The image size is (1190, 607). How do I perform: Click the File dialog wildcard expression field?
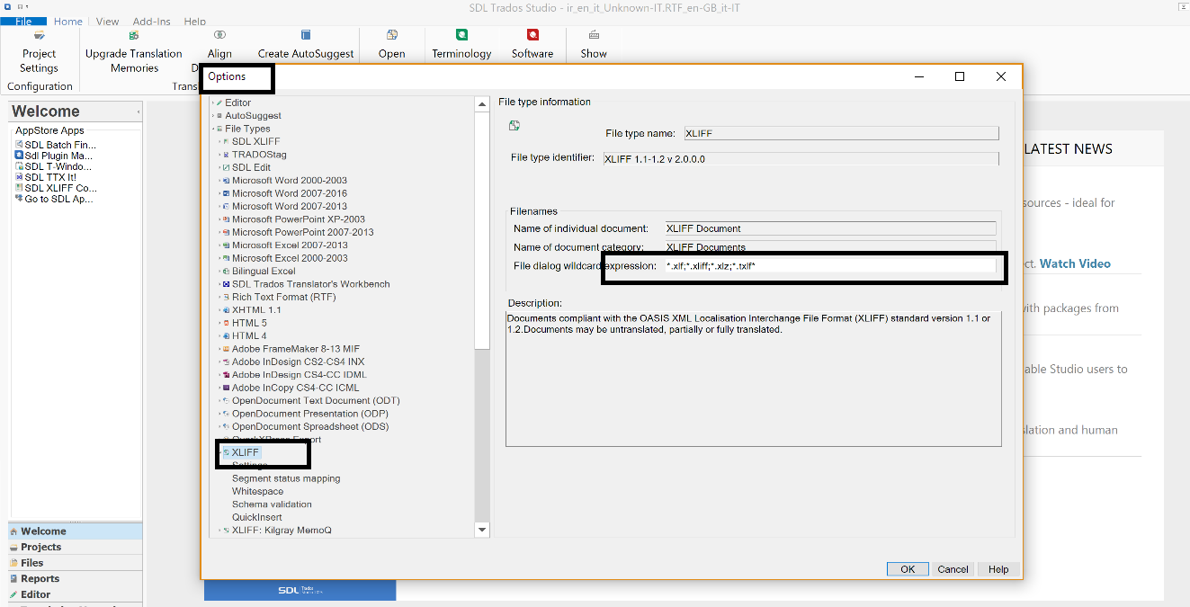coord(830,266)
